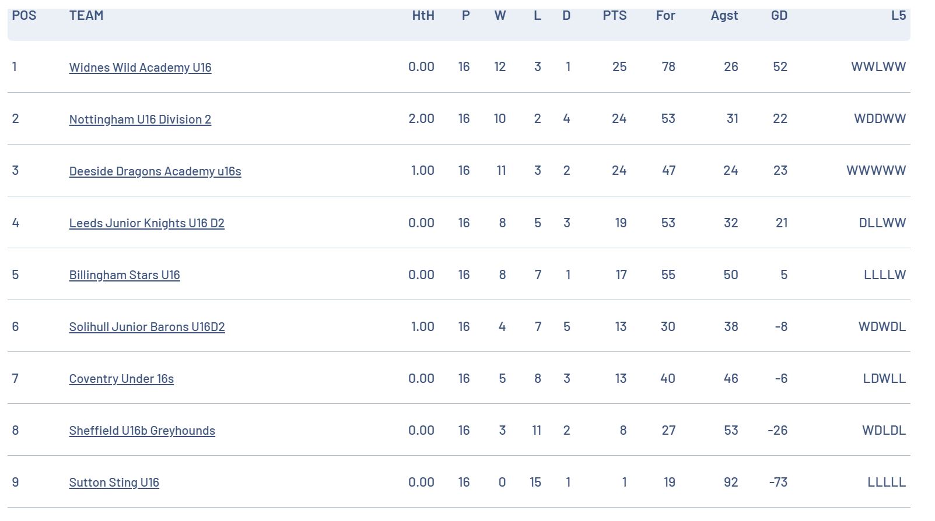The image size is (935, 521).
Task: Open Sutton Sting U16 team page
Action: pyautogui.click(x=114, y=482)
